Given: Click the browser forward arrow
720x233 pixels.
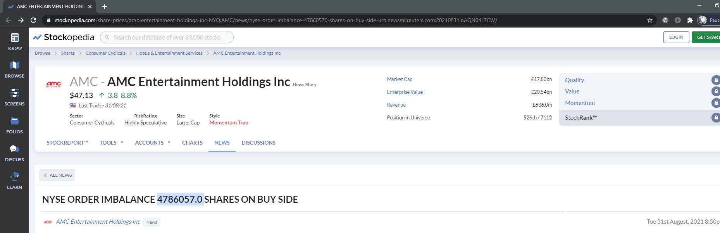Looking at the screenshot, I should (21, 20).
